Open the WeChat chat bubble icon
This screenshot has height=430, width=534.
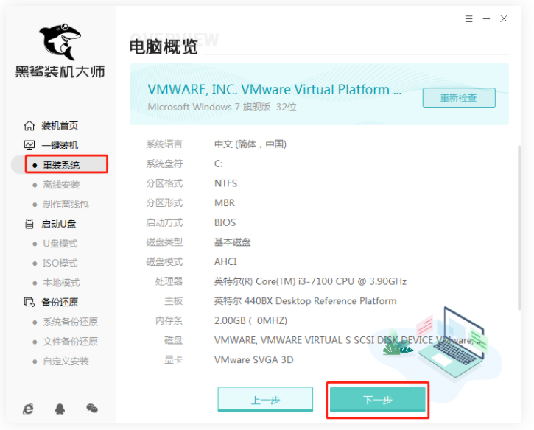tap(91, 408)
